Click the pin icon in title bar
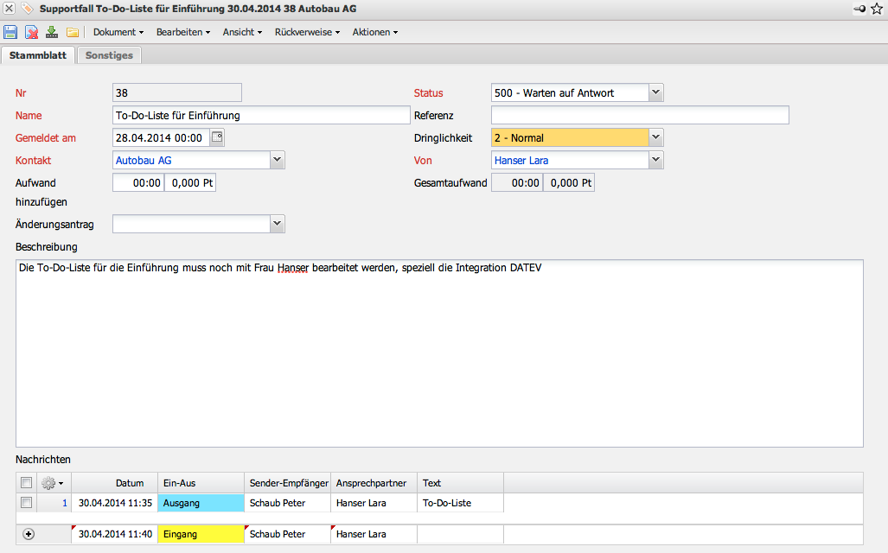 pos(859,9)
